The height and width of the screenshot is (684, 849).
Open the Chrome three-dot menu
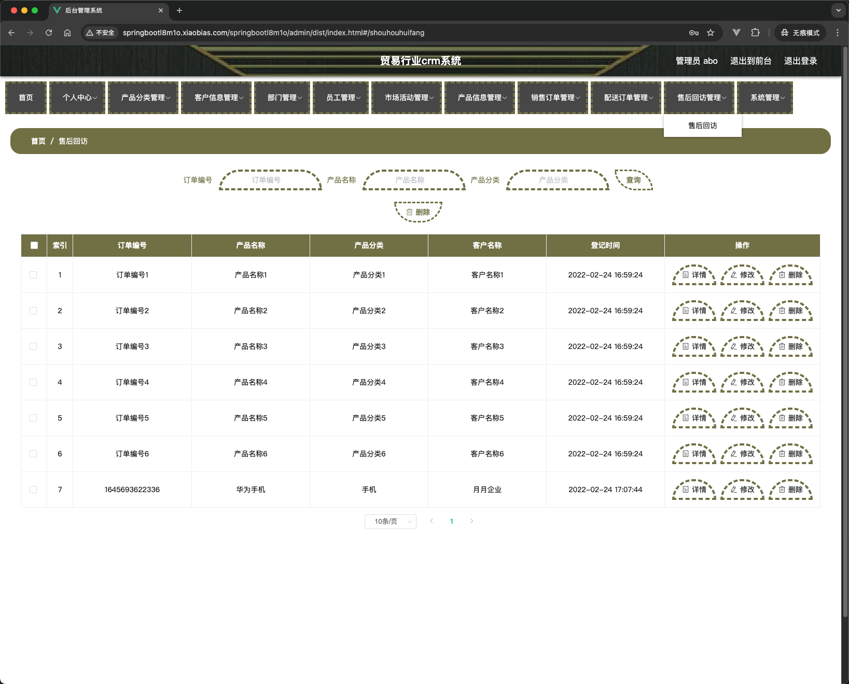point(838,33)
